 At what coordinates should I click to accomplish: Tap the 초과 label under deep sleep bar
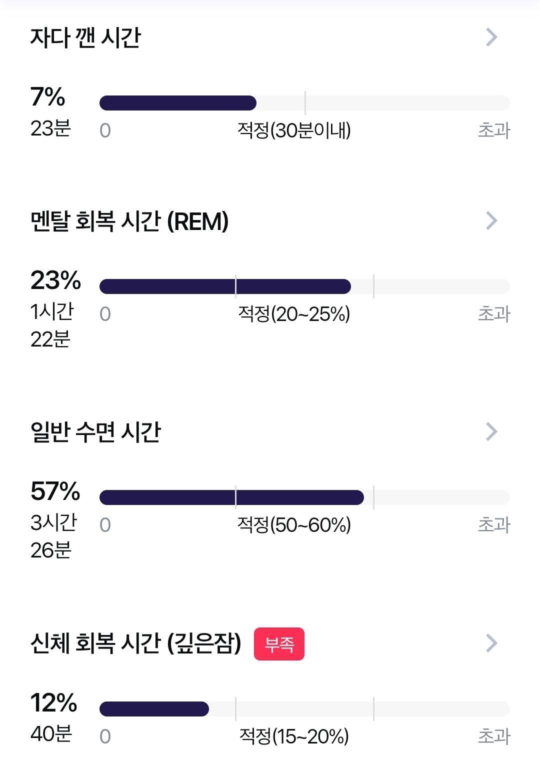click(x=494, y=736)
